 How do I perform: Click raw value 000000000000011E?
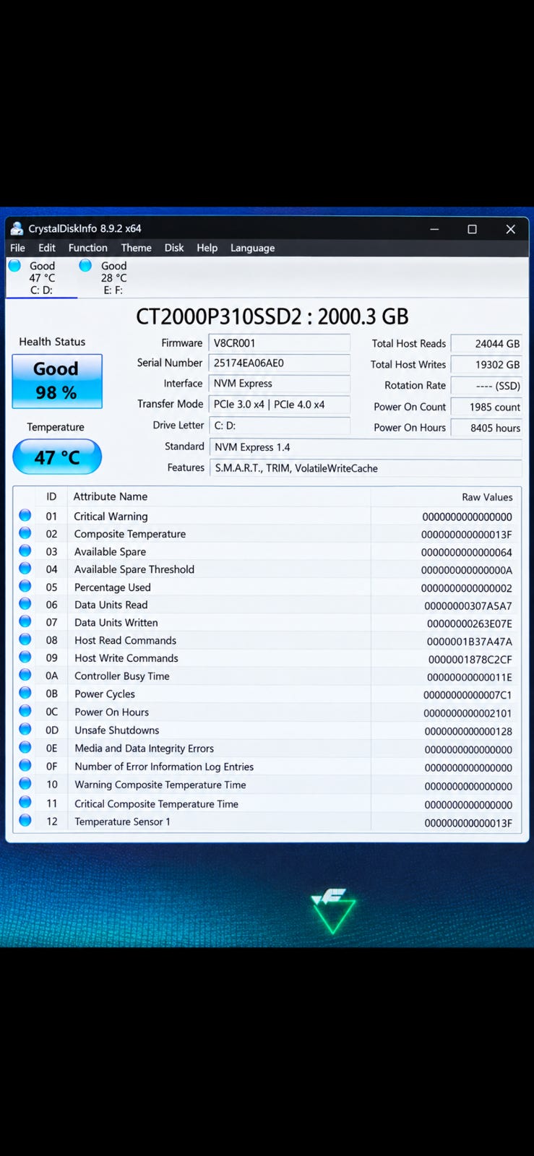pyautogui.click(x=470, y=677)
